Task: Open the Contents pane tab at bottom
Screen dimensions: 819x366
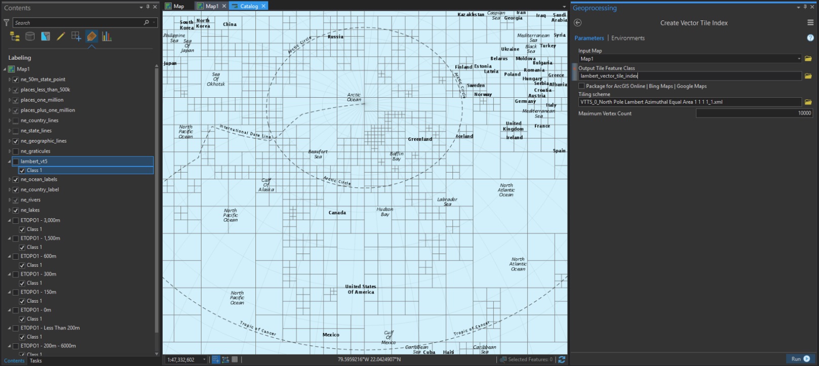Action: click(x=14, y=361)
